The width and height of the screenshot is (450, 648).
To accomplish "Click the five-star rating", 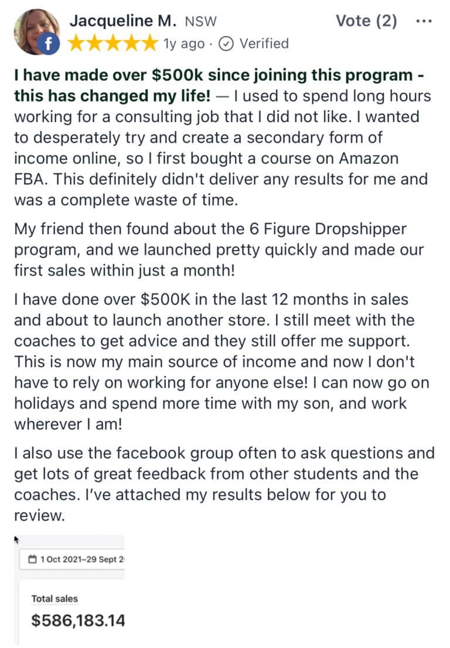I will 113,43.
